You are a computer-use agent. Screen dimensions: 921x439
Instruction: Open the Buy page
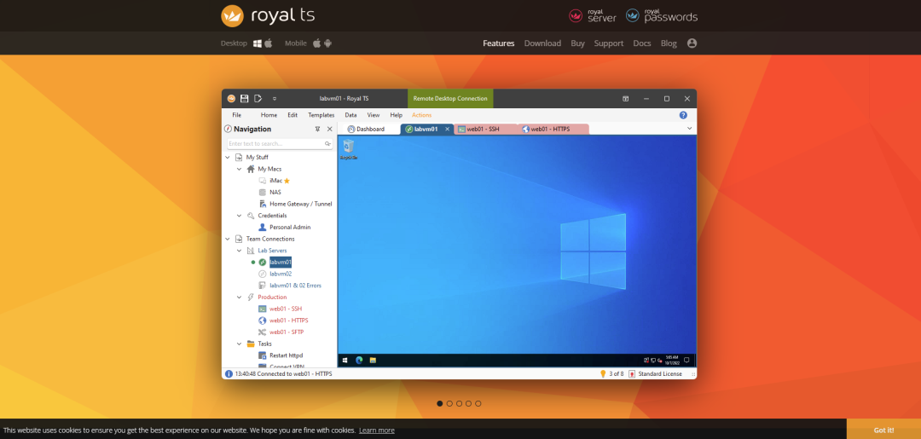click(x=577, y=43)
